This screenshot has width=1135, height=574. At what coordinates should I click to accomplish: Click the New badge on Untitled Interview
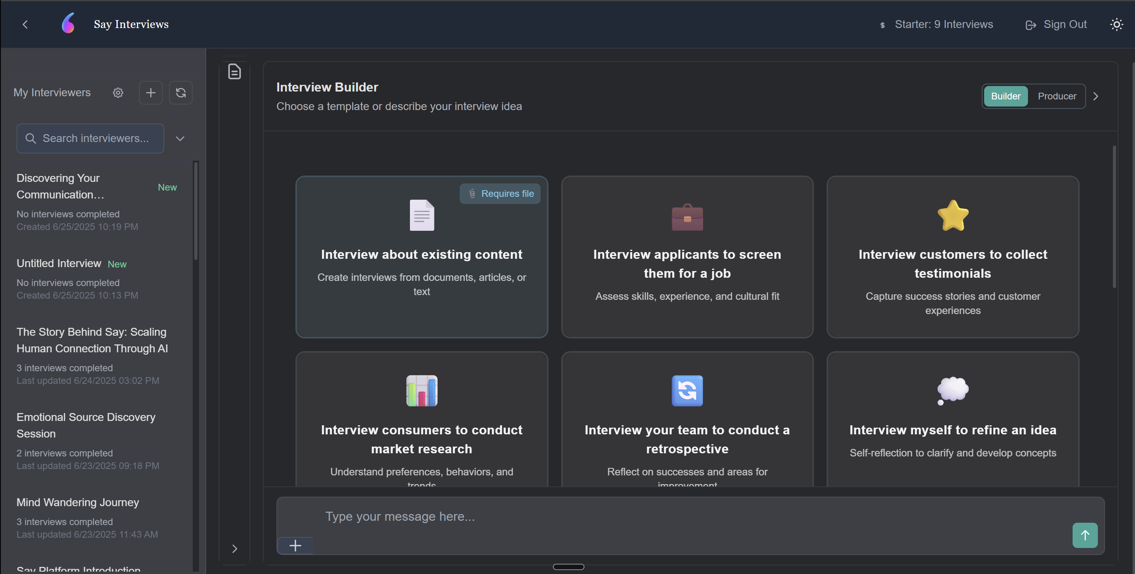pos(117,264)
